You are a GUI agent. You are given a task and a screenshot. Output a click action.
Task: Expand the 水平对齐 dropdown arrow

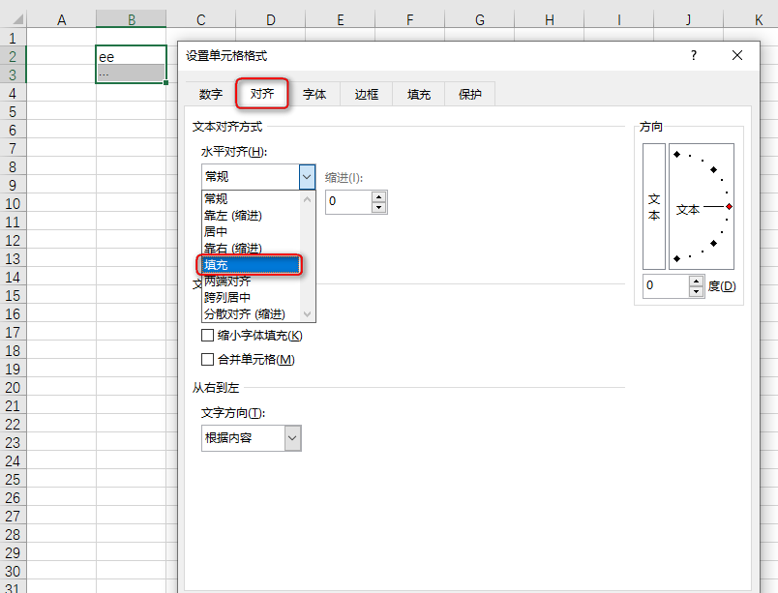click(x=307, y=177)
